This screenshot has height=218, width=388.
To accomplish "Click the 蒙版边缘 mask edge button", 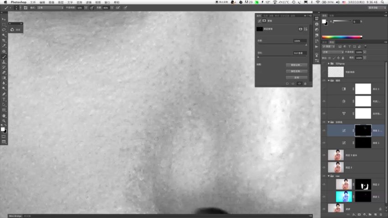I will point(296,65).
